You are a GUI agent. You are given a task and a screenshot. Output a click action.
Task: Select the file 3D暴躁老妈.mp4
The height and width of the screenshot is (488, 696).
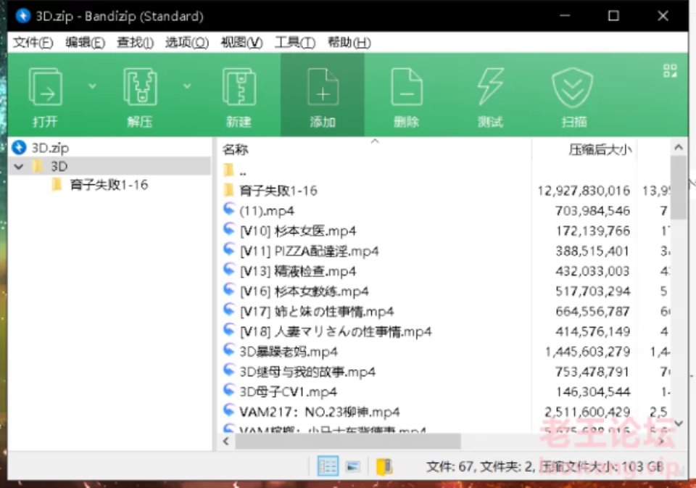289,352
